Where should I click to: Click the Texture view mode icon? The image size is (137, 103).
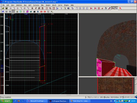click(x=65, y=8)
